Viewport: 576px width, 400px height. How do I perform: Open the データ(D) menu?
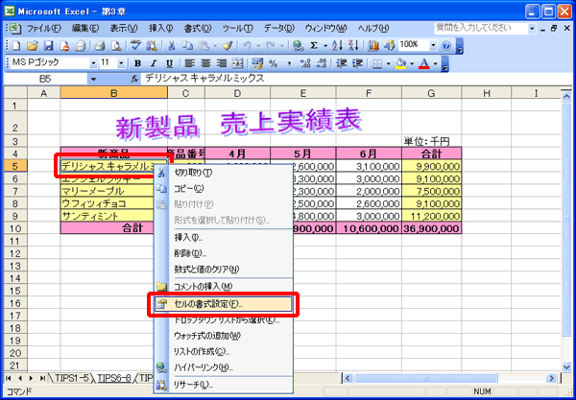coord(279,28)
